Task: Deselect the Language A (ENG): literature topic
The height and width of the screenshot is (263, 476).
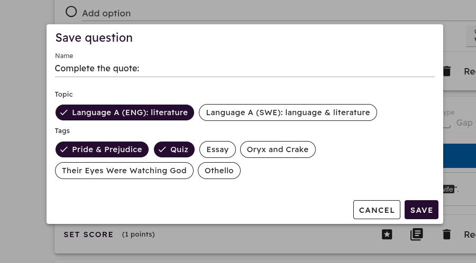Action: tap(124, 112)
